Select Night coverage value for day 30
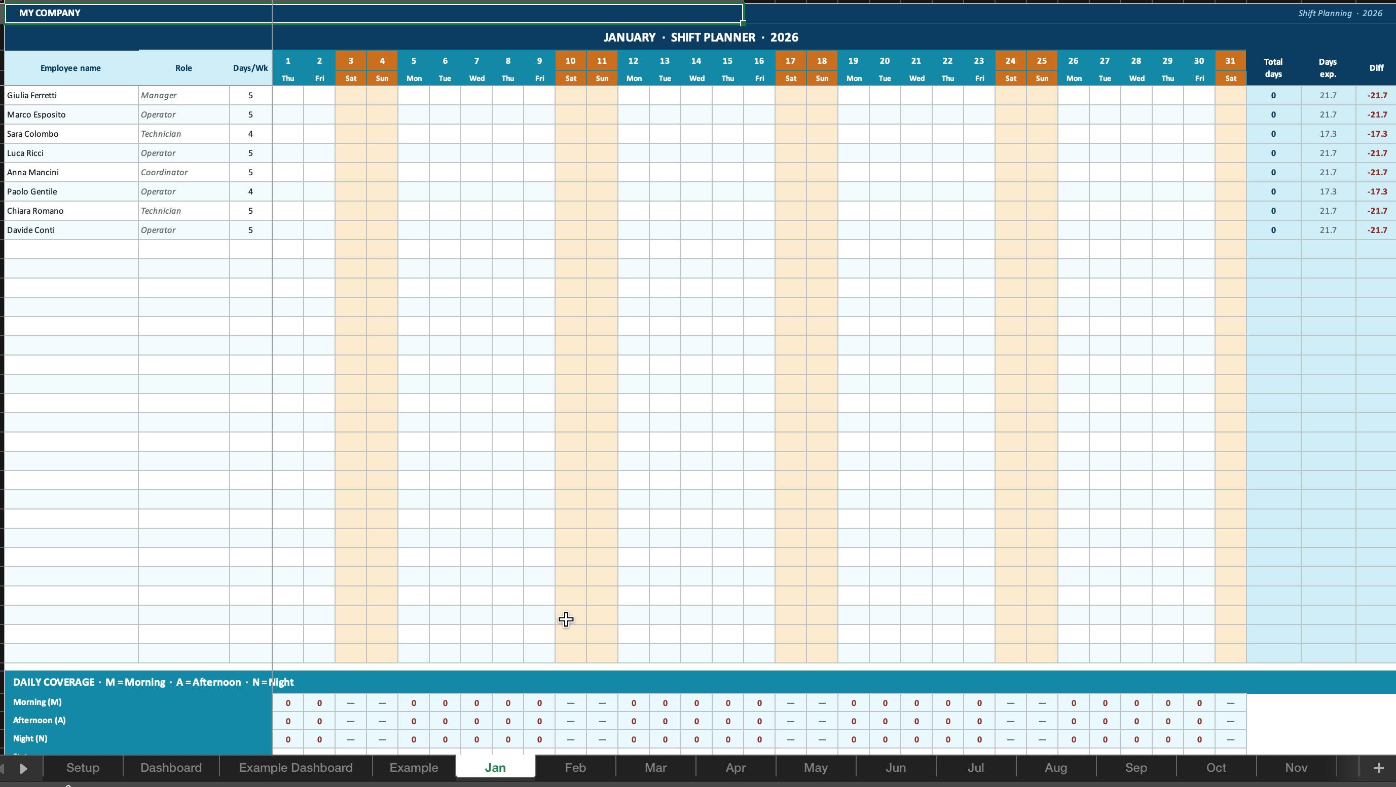The height and width of the screenshot is (787, 1396). coord(1199,739)
